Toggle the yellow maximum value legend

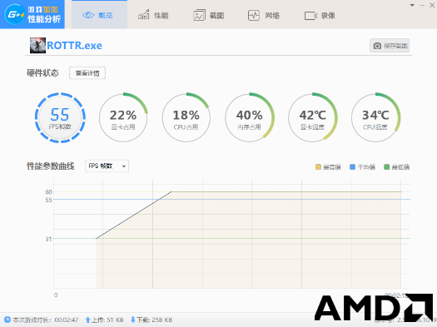point(328,167)
